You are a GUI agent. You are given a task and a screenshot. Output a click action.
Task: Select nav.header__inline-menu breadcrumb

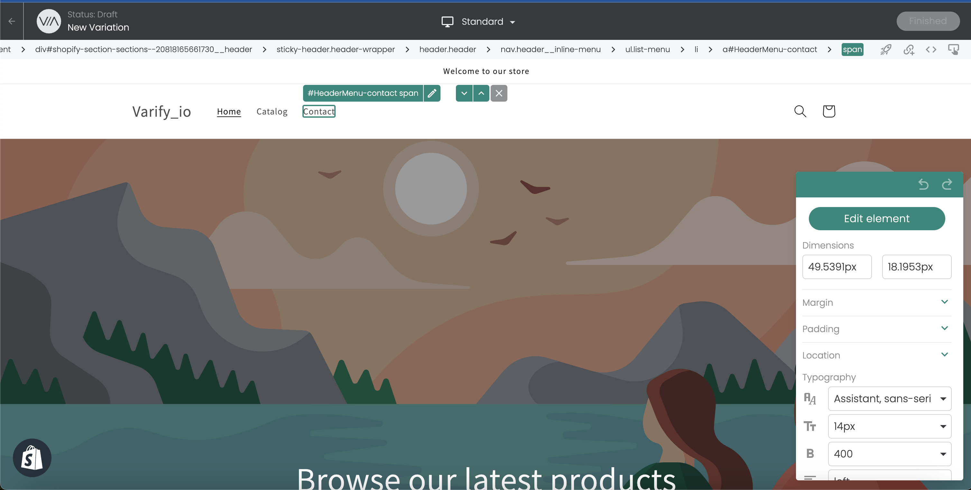(x=550, y=49)
